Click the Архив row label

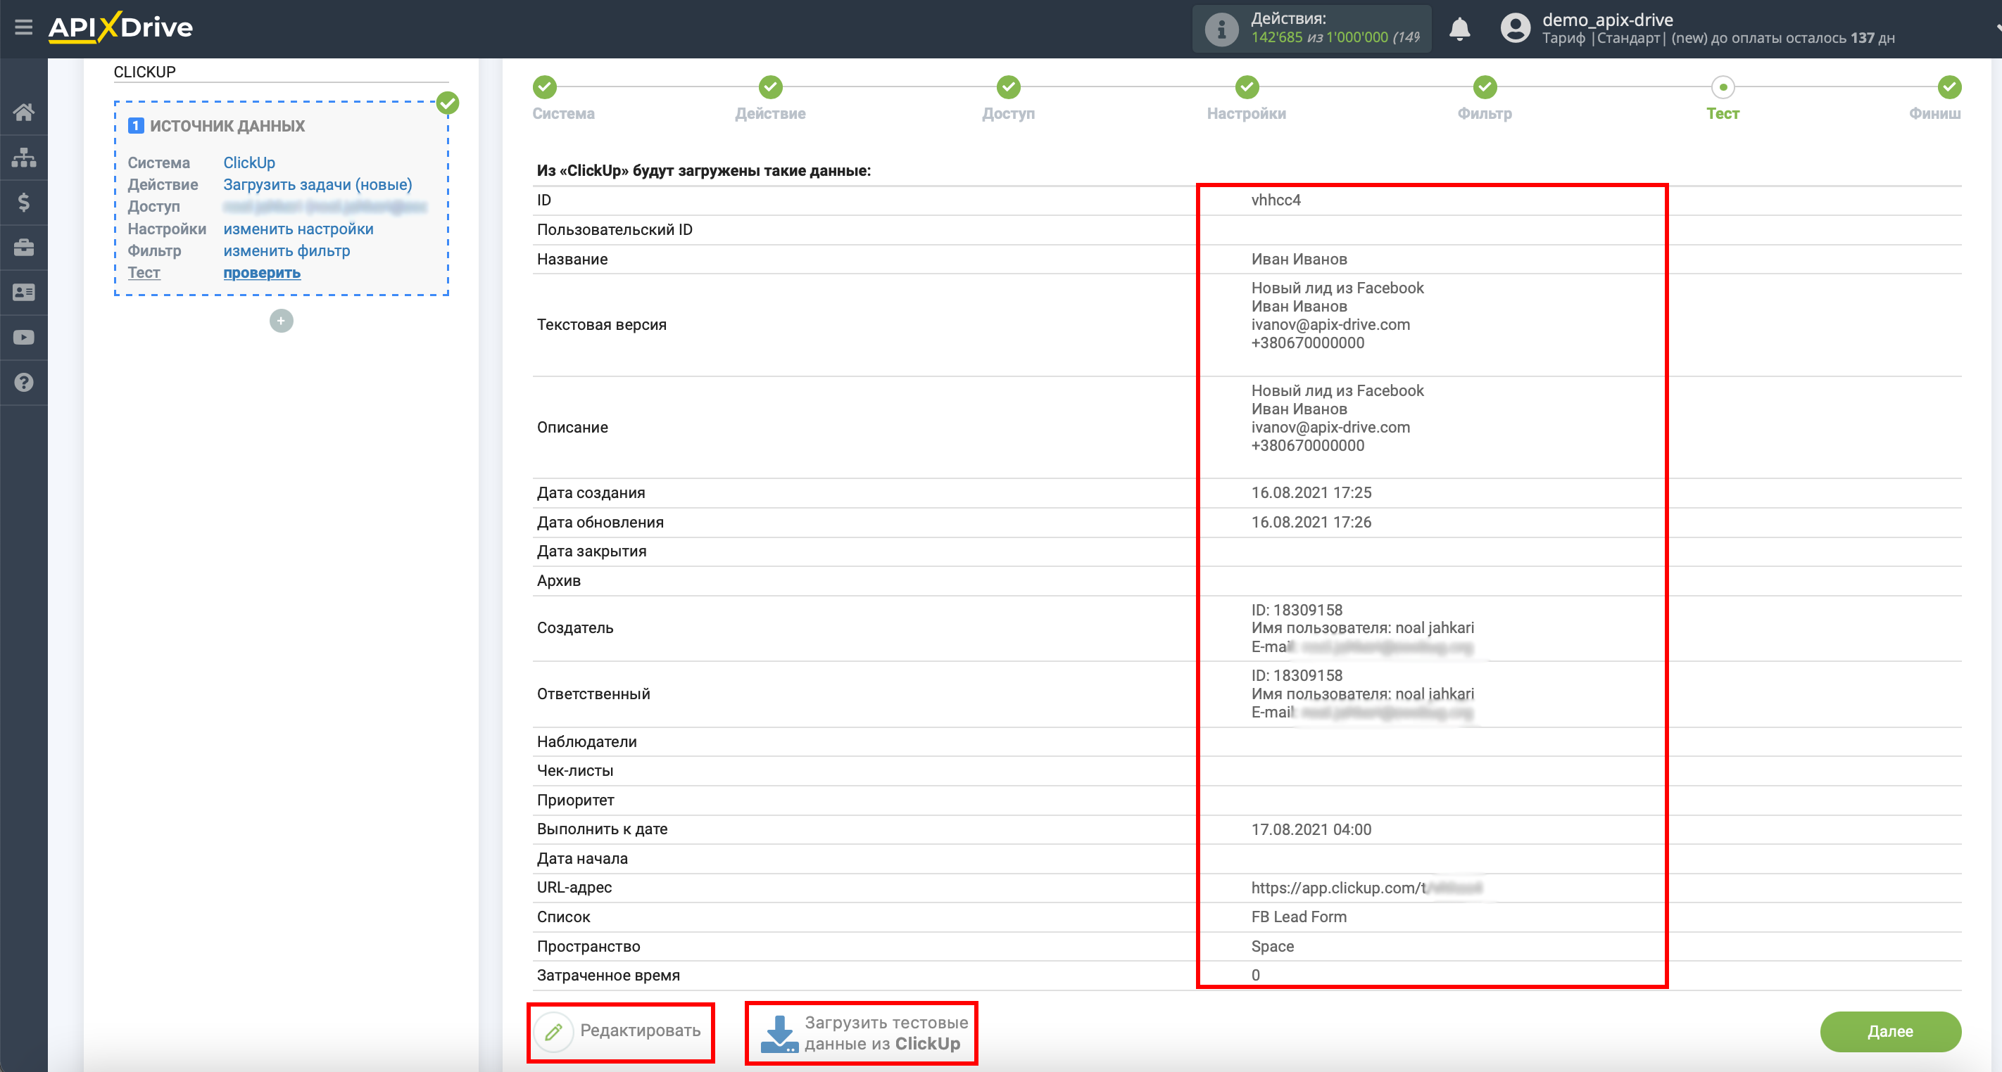pyautogui.click(x=558, y=581)
